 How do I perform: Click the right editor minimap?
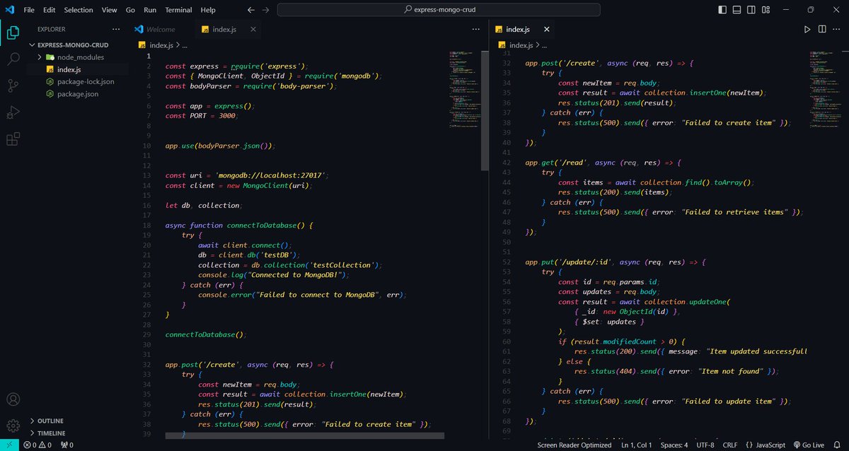pos(826,89)
